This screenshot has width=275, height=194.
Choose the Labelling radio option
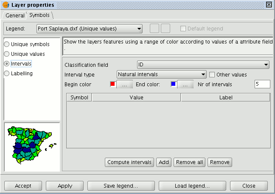click(x=7, y=74)
